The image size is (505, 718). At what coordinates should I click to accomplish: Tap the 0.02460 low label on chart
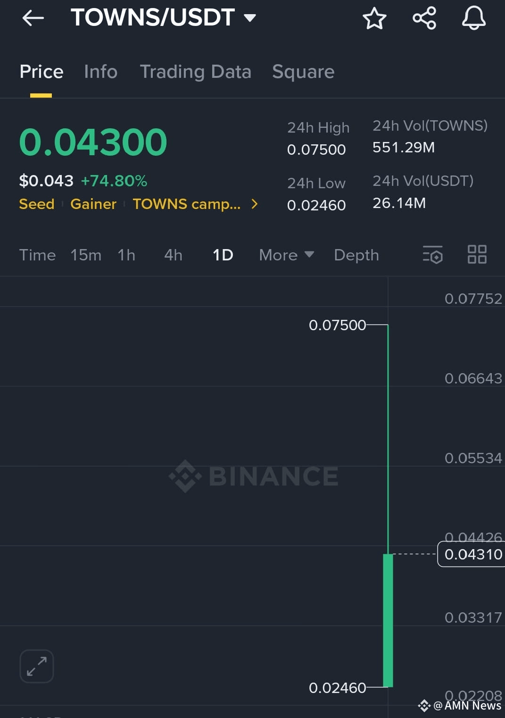(337, 688)
